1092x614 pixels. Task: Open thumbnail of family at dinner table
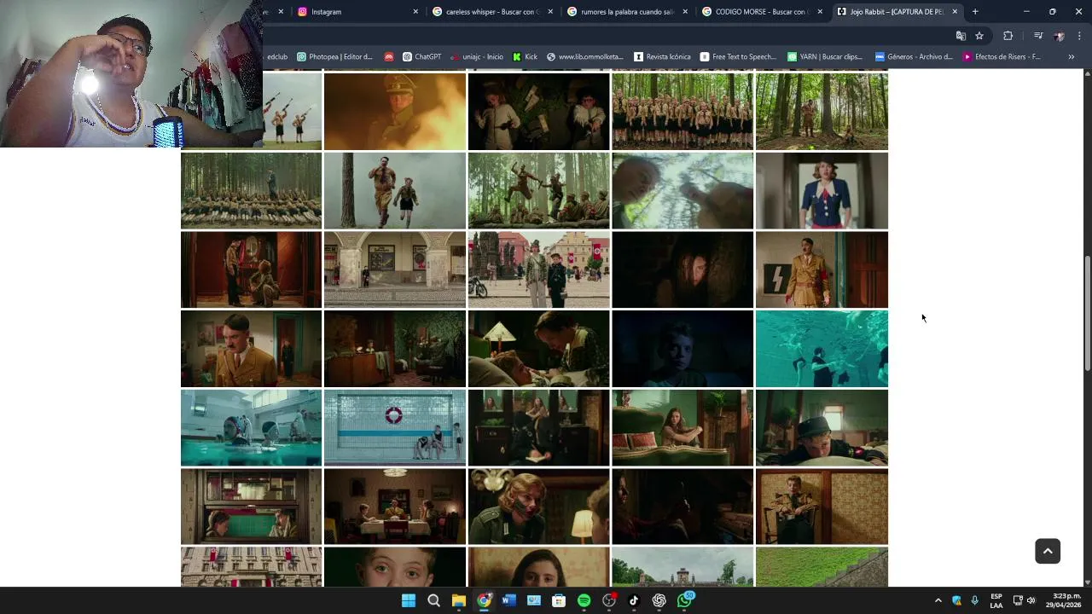click(395, 507)
